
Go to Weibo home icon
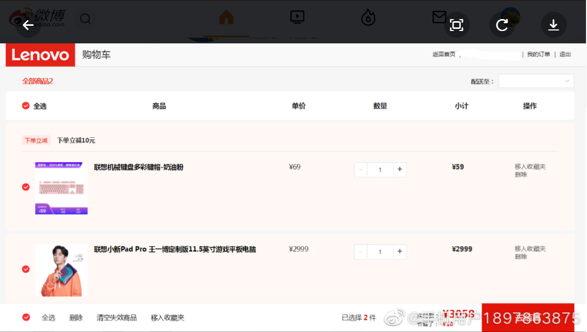coord(226,17)
